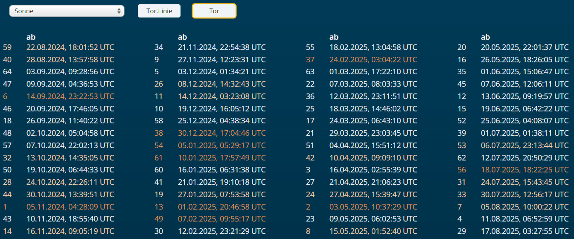Select the 14.09.2024, 23:22:53 UTC entry
This screenshot has height=239, width=574.
tap(70, 96)
